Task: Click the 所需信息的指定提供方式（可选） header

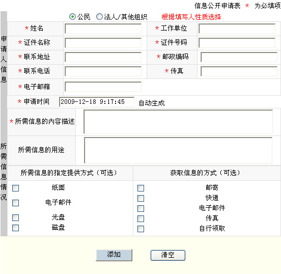Action: [69, 173]
